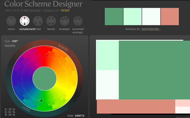The image size is (190, 118).
Task: Click the 'accented analogic' label
Action: (x=78, y=31)
